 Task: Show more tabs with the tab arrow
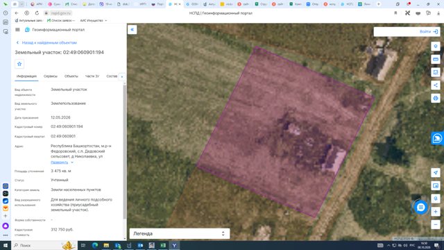click(x=122, y=76)
